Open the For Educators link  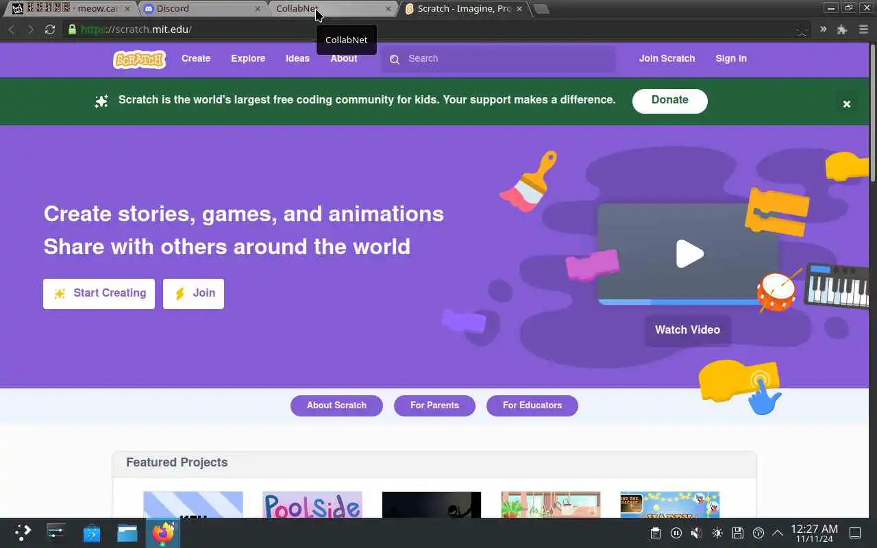pyautogui.click(x=532, y=406)
